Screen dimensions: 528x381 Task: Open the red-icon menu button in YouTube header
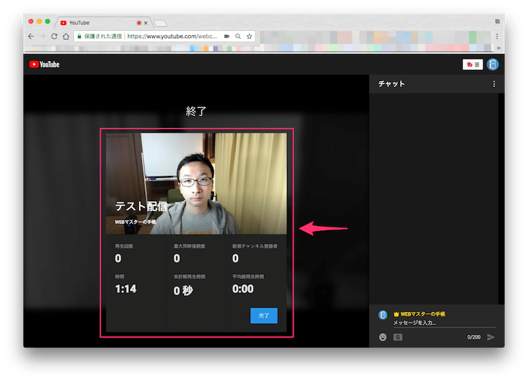point(473,64)
